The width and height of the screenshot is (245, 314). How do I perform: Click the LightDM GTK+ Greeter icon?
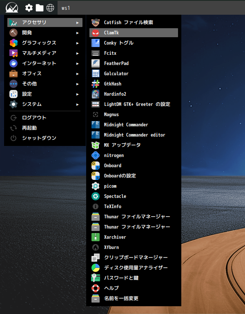tap(96, 104)
